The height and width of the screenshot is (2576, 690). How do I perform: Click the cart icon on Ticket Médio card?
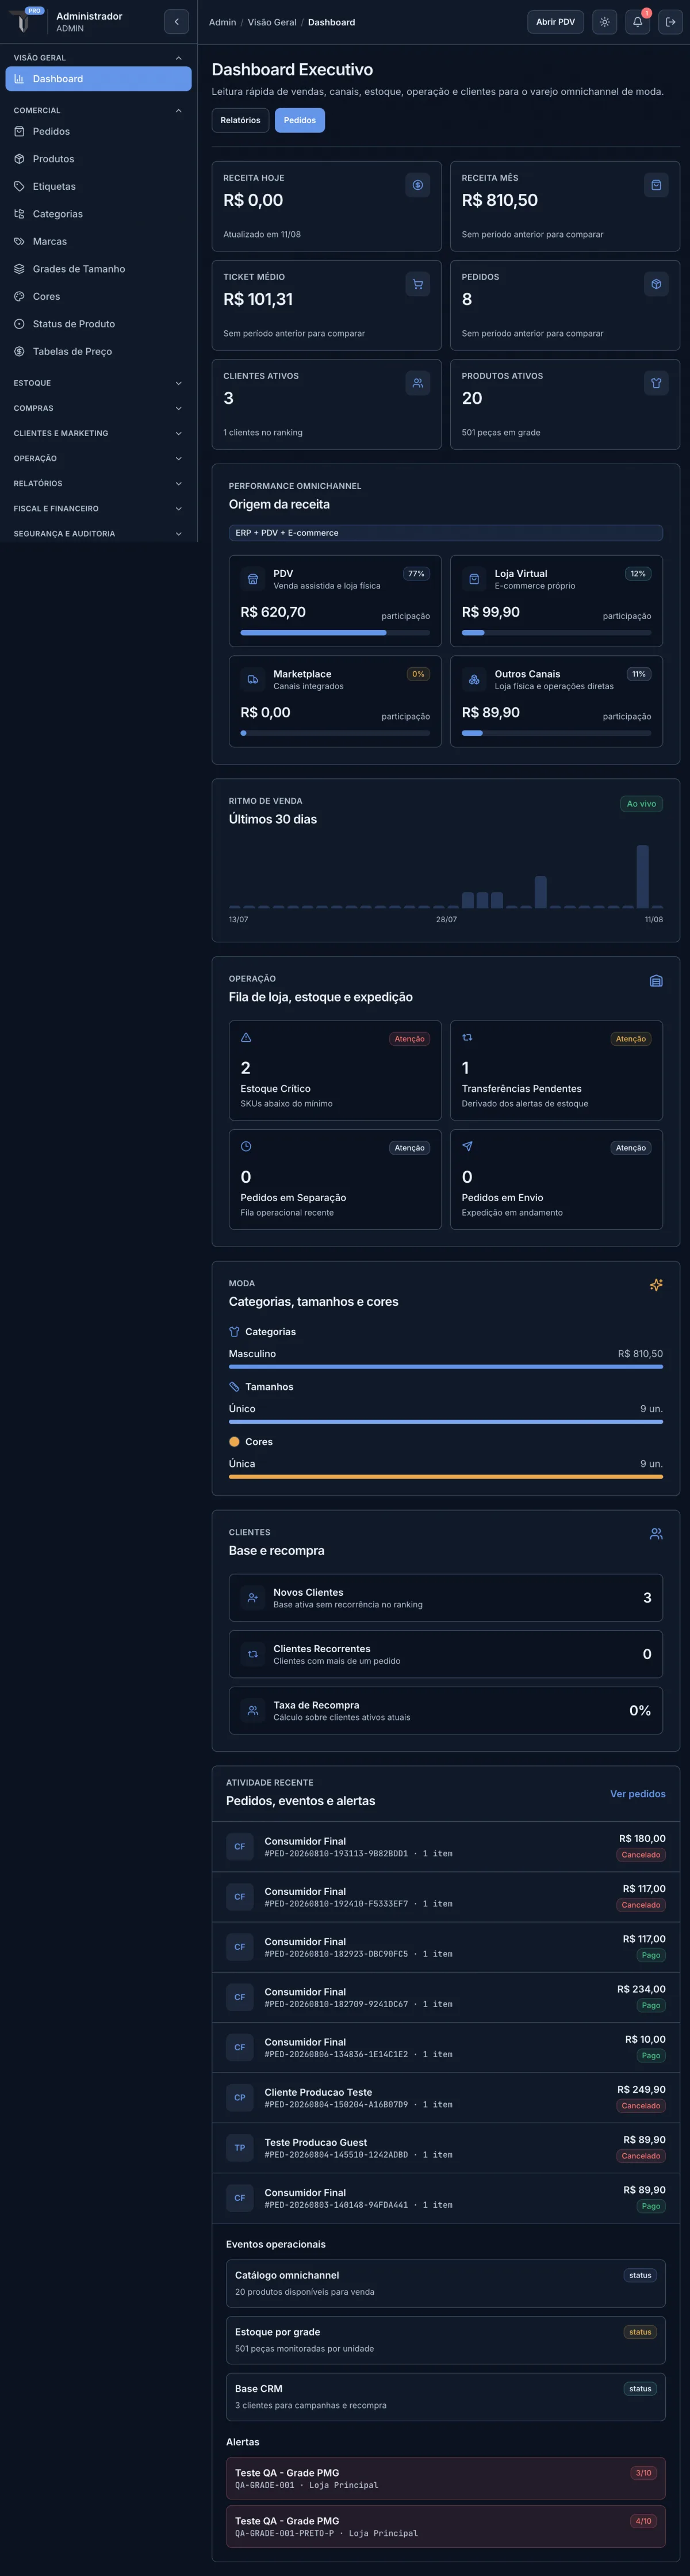pos(418,284)
